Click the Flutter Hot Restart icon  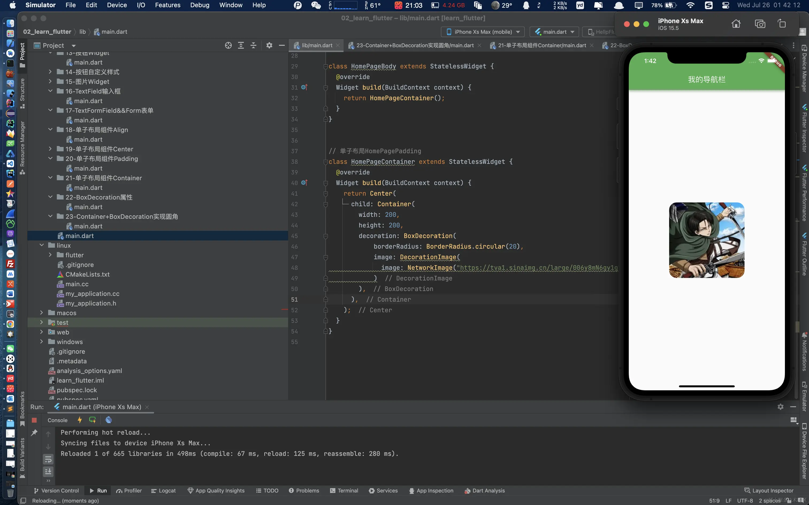click(93, 420)
